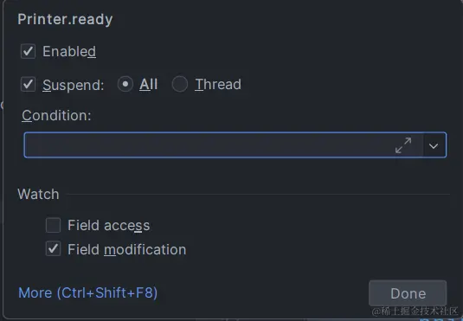
Task: Click the Field access label
Action: pos(109,225)
